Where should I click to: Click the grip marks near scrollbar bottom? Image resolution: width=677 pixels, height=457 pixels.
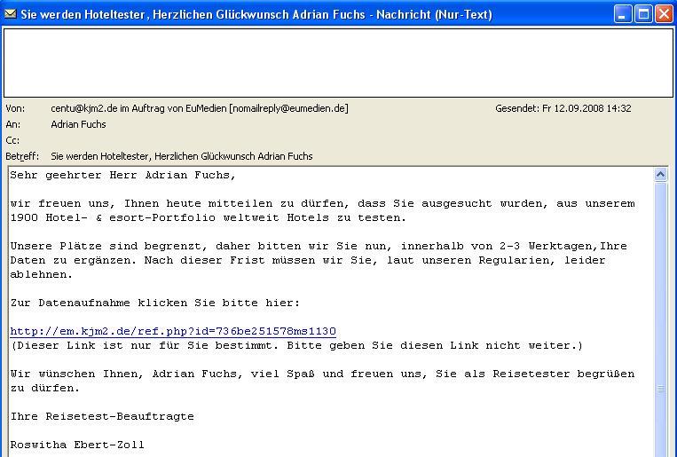pos(660,389)
